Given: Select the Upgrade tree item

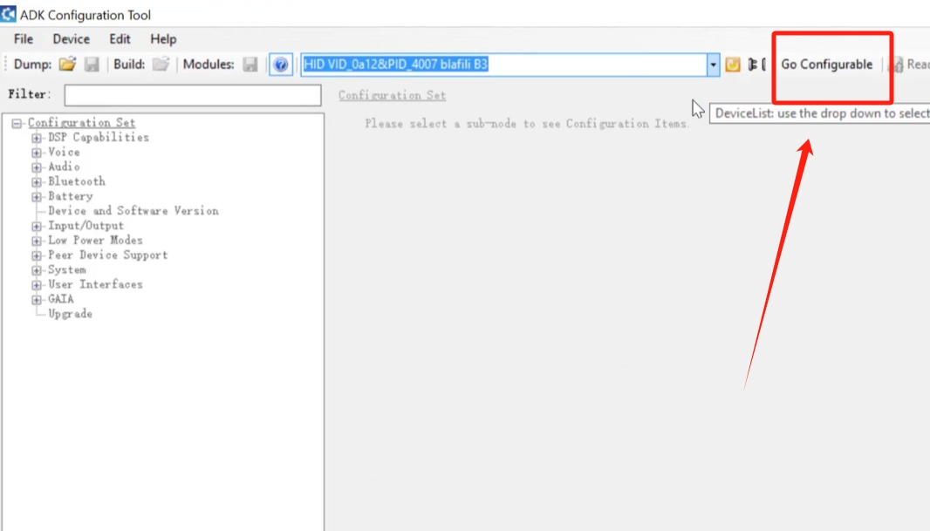Looking at the screenshot, I should [x=71, y=314].
